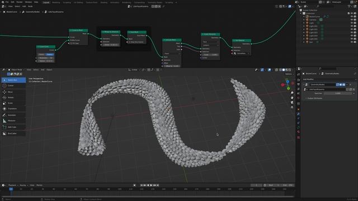Jump to the timeline end frame
The height and width of the screenshot is (201, 358).
158,185
